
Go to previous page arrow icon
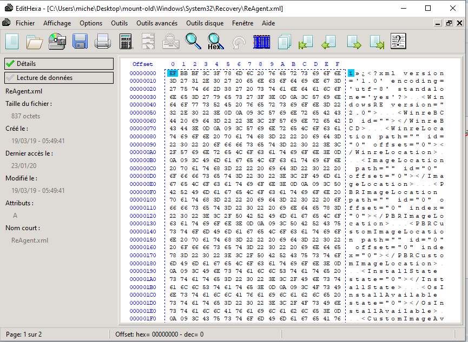[329, 42]
